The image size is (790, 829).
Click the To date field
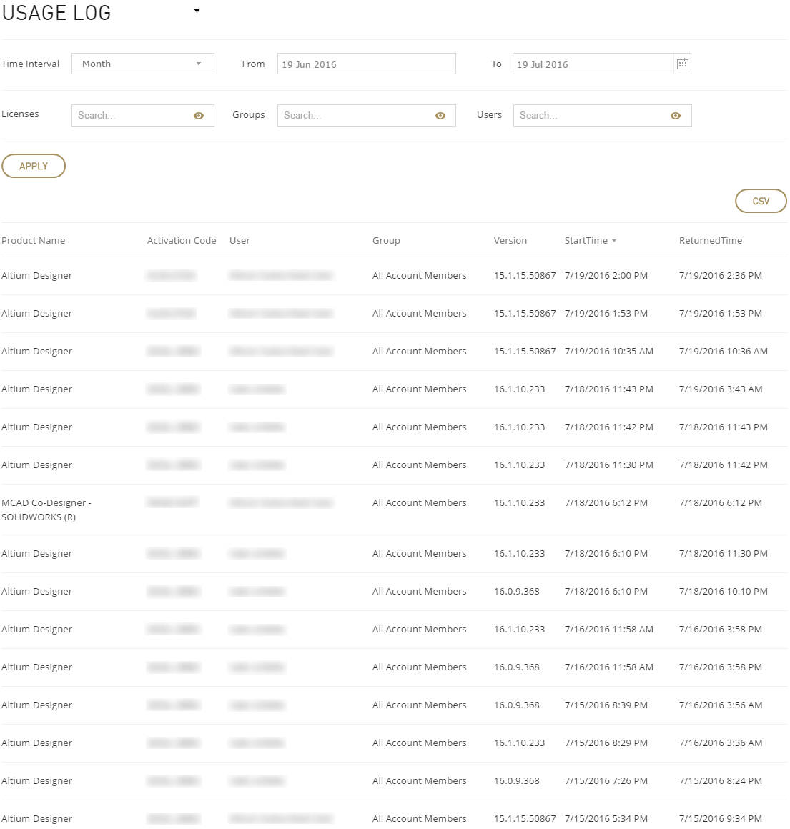(x=592, y=64)
